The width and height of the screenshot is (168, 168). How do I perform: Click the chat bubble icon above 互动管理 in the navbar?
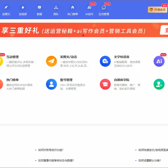(104, 8)
